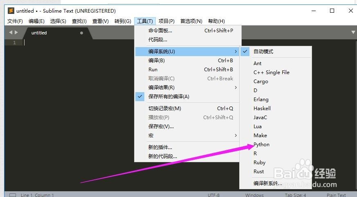Choose 新的代码段... entry

(187, 156)
